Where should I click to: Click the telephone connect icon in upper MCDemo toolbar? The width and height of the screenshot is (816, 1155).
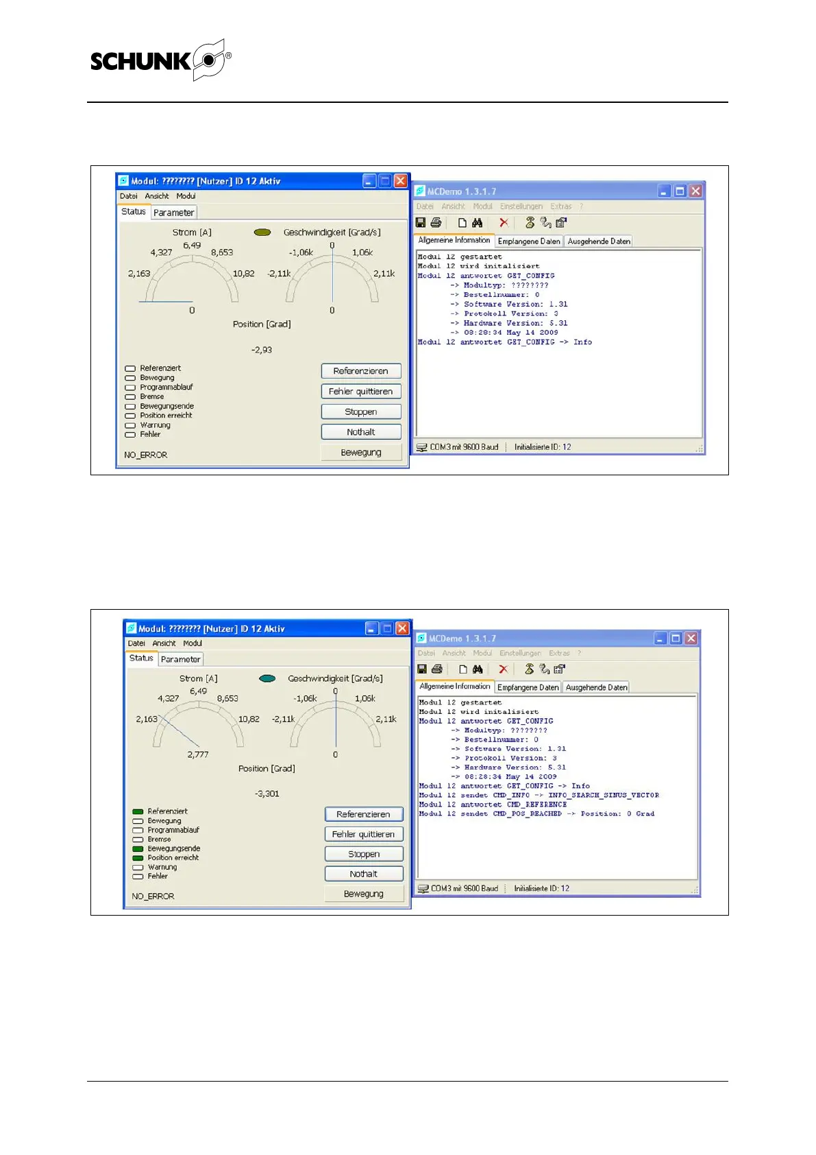[x=530, y=223]
